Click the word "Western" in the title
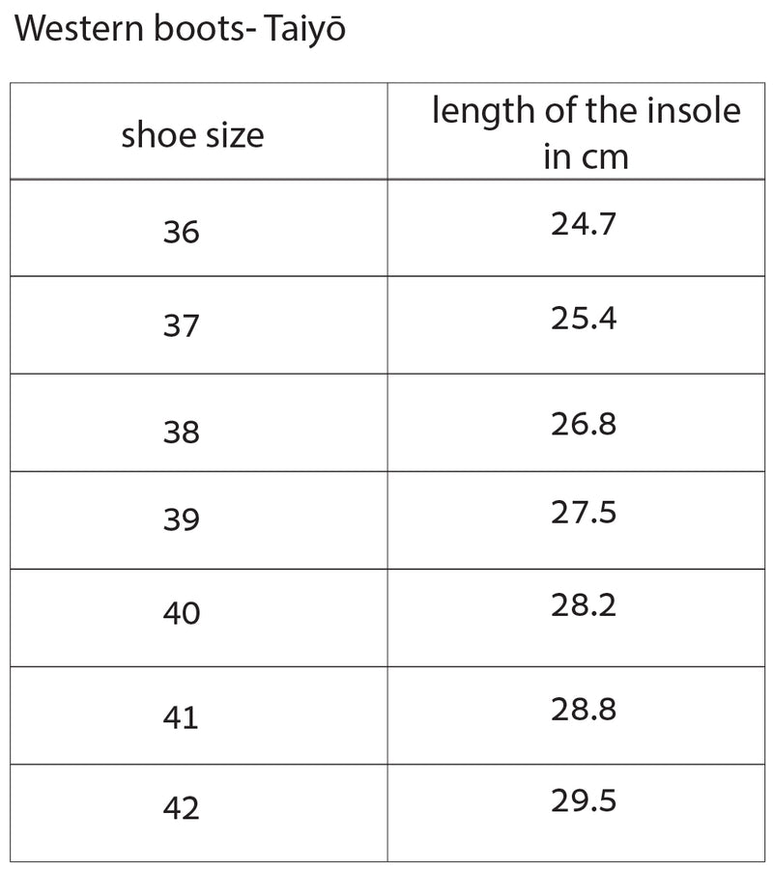 point(78,30)
